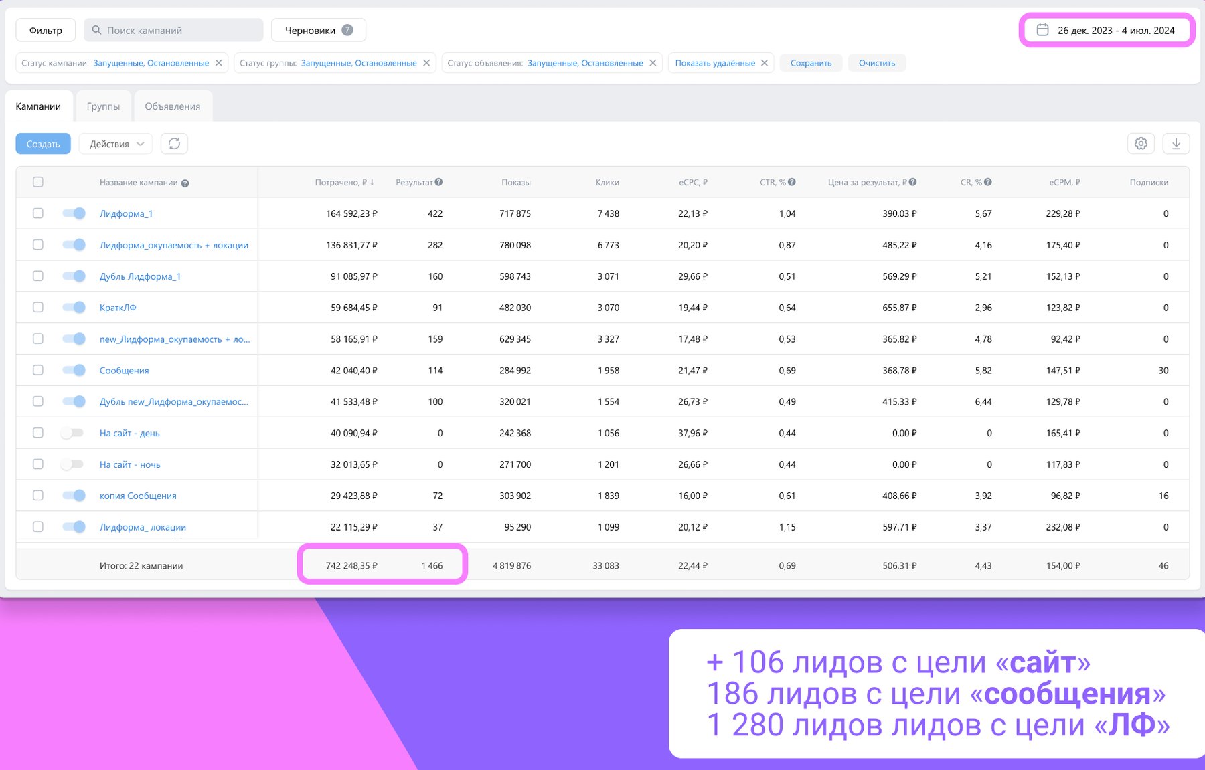Remove the «Статус объявления» filter chip

click(x=653, y=63)
